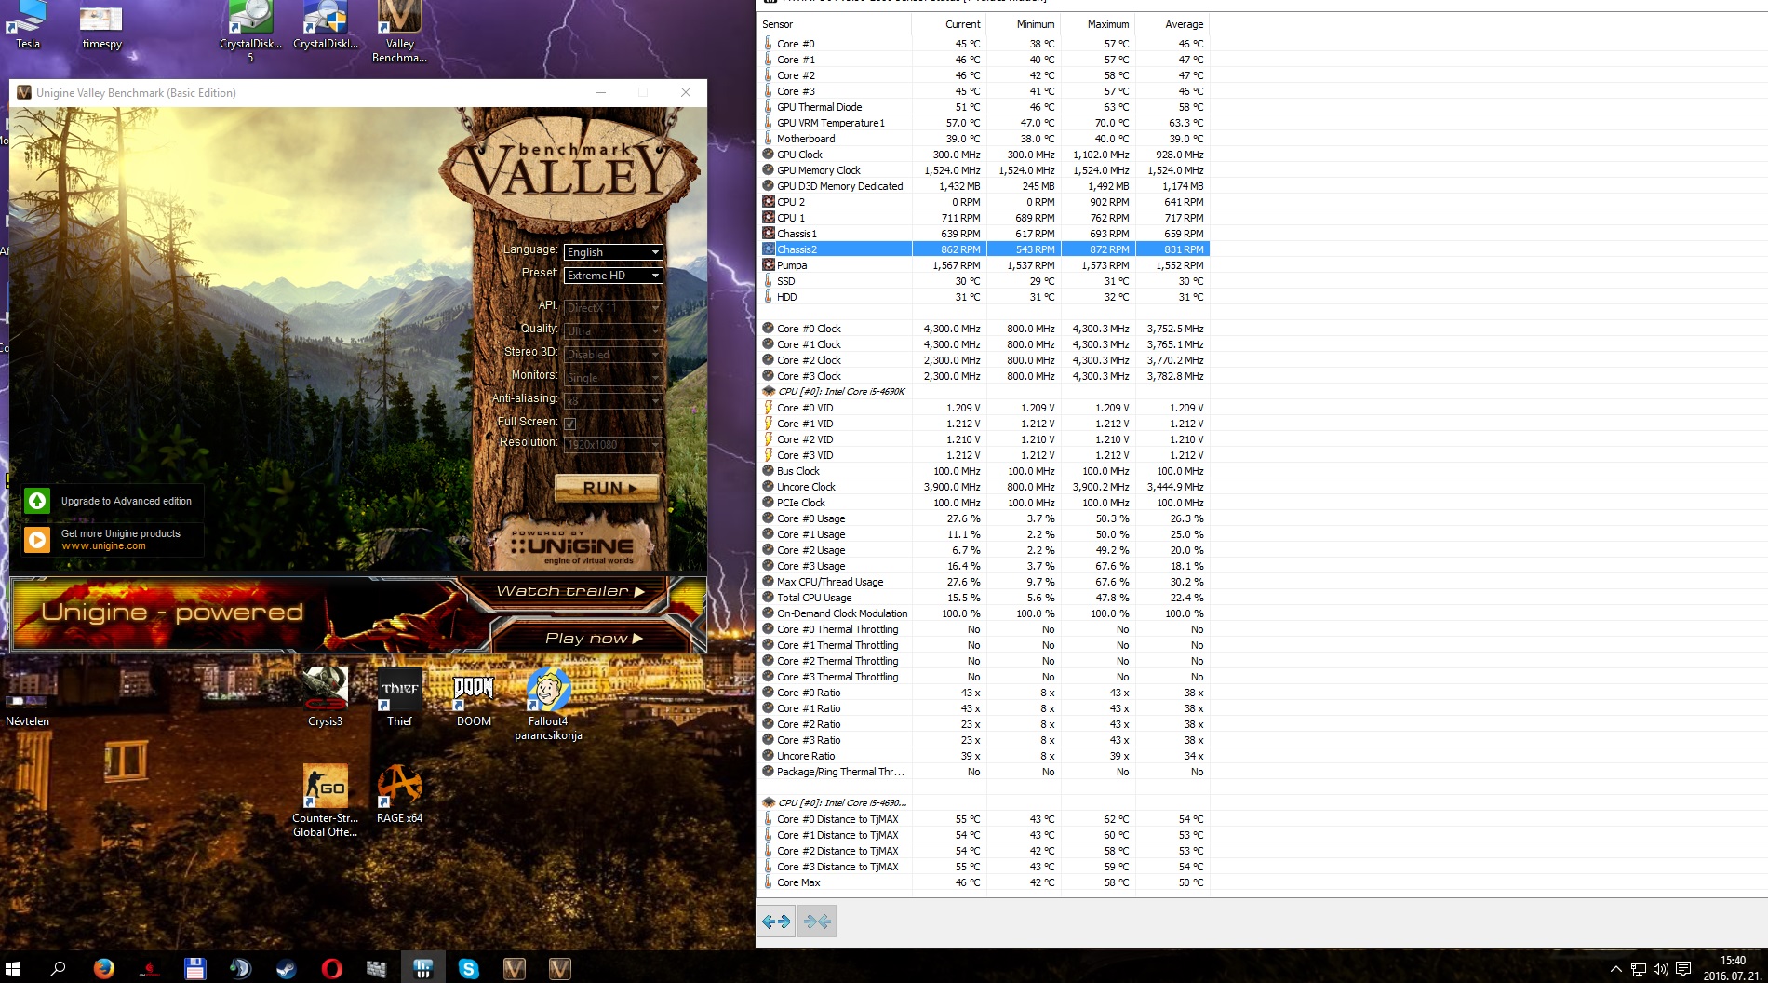This screenshot has height=983, width=1768.
Task: Click Get more Unigine products link
Action: 112,540
